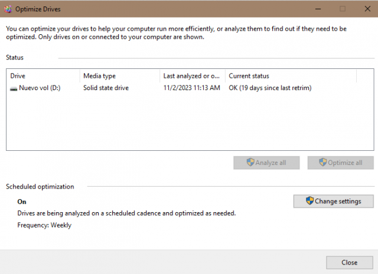Sort by the Media type column header
The height and width of the screenshot is (274, 378).
tap(119, 76)
